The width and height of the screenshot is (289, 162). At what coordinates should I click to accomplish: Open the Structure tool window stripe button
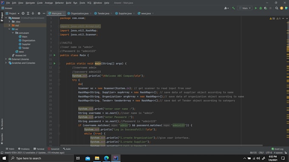pos(2,124)
